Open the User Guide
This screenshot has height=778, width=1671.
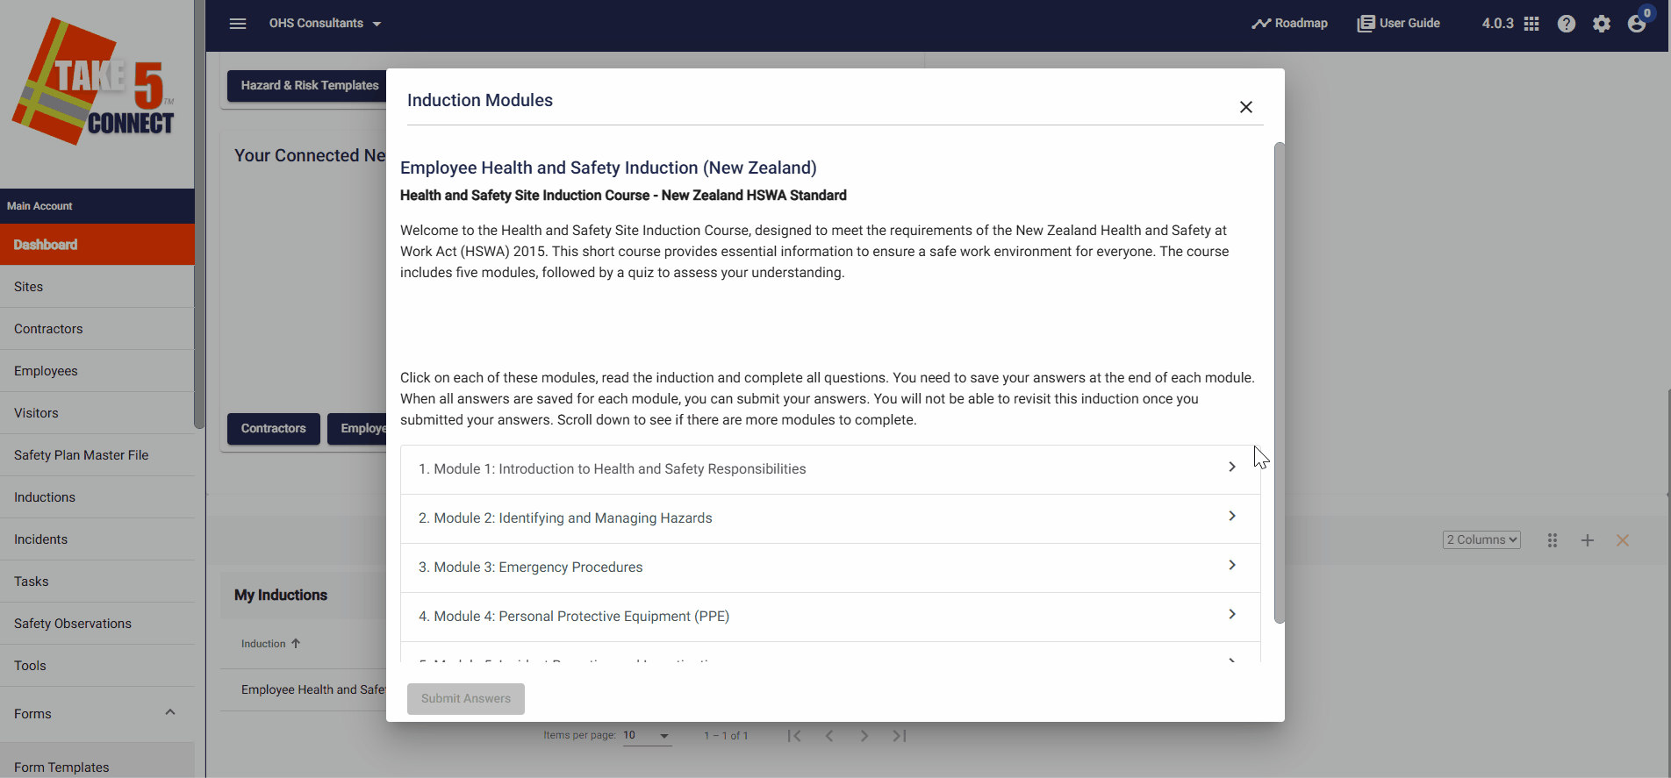1398,24
